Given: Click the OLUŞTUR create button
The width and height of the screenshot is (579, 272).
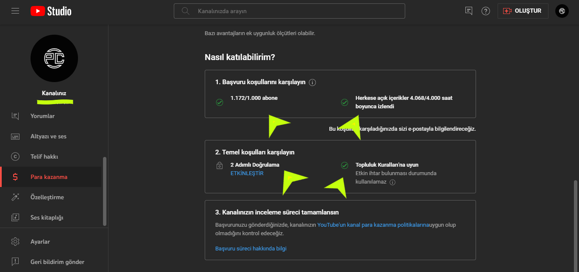Looking at the screenshot, I should tap(523, 11).
